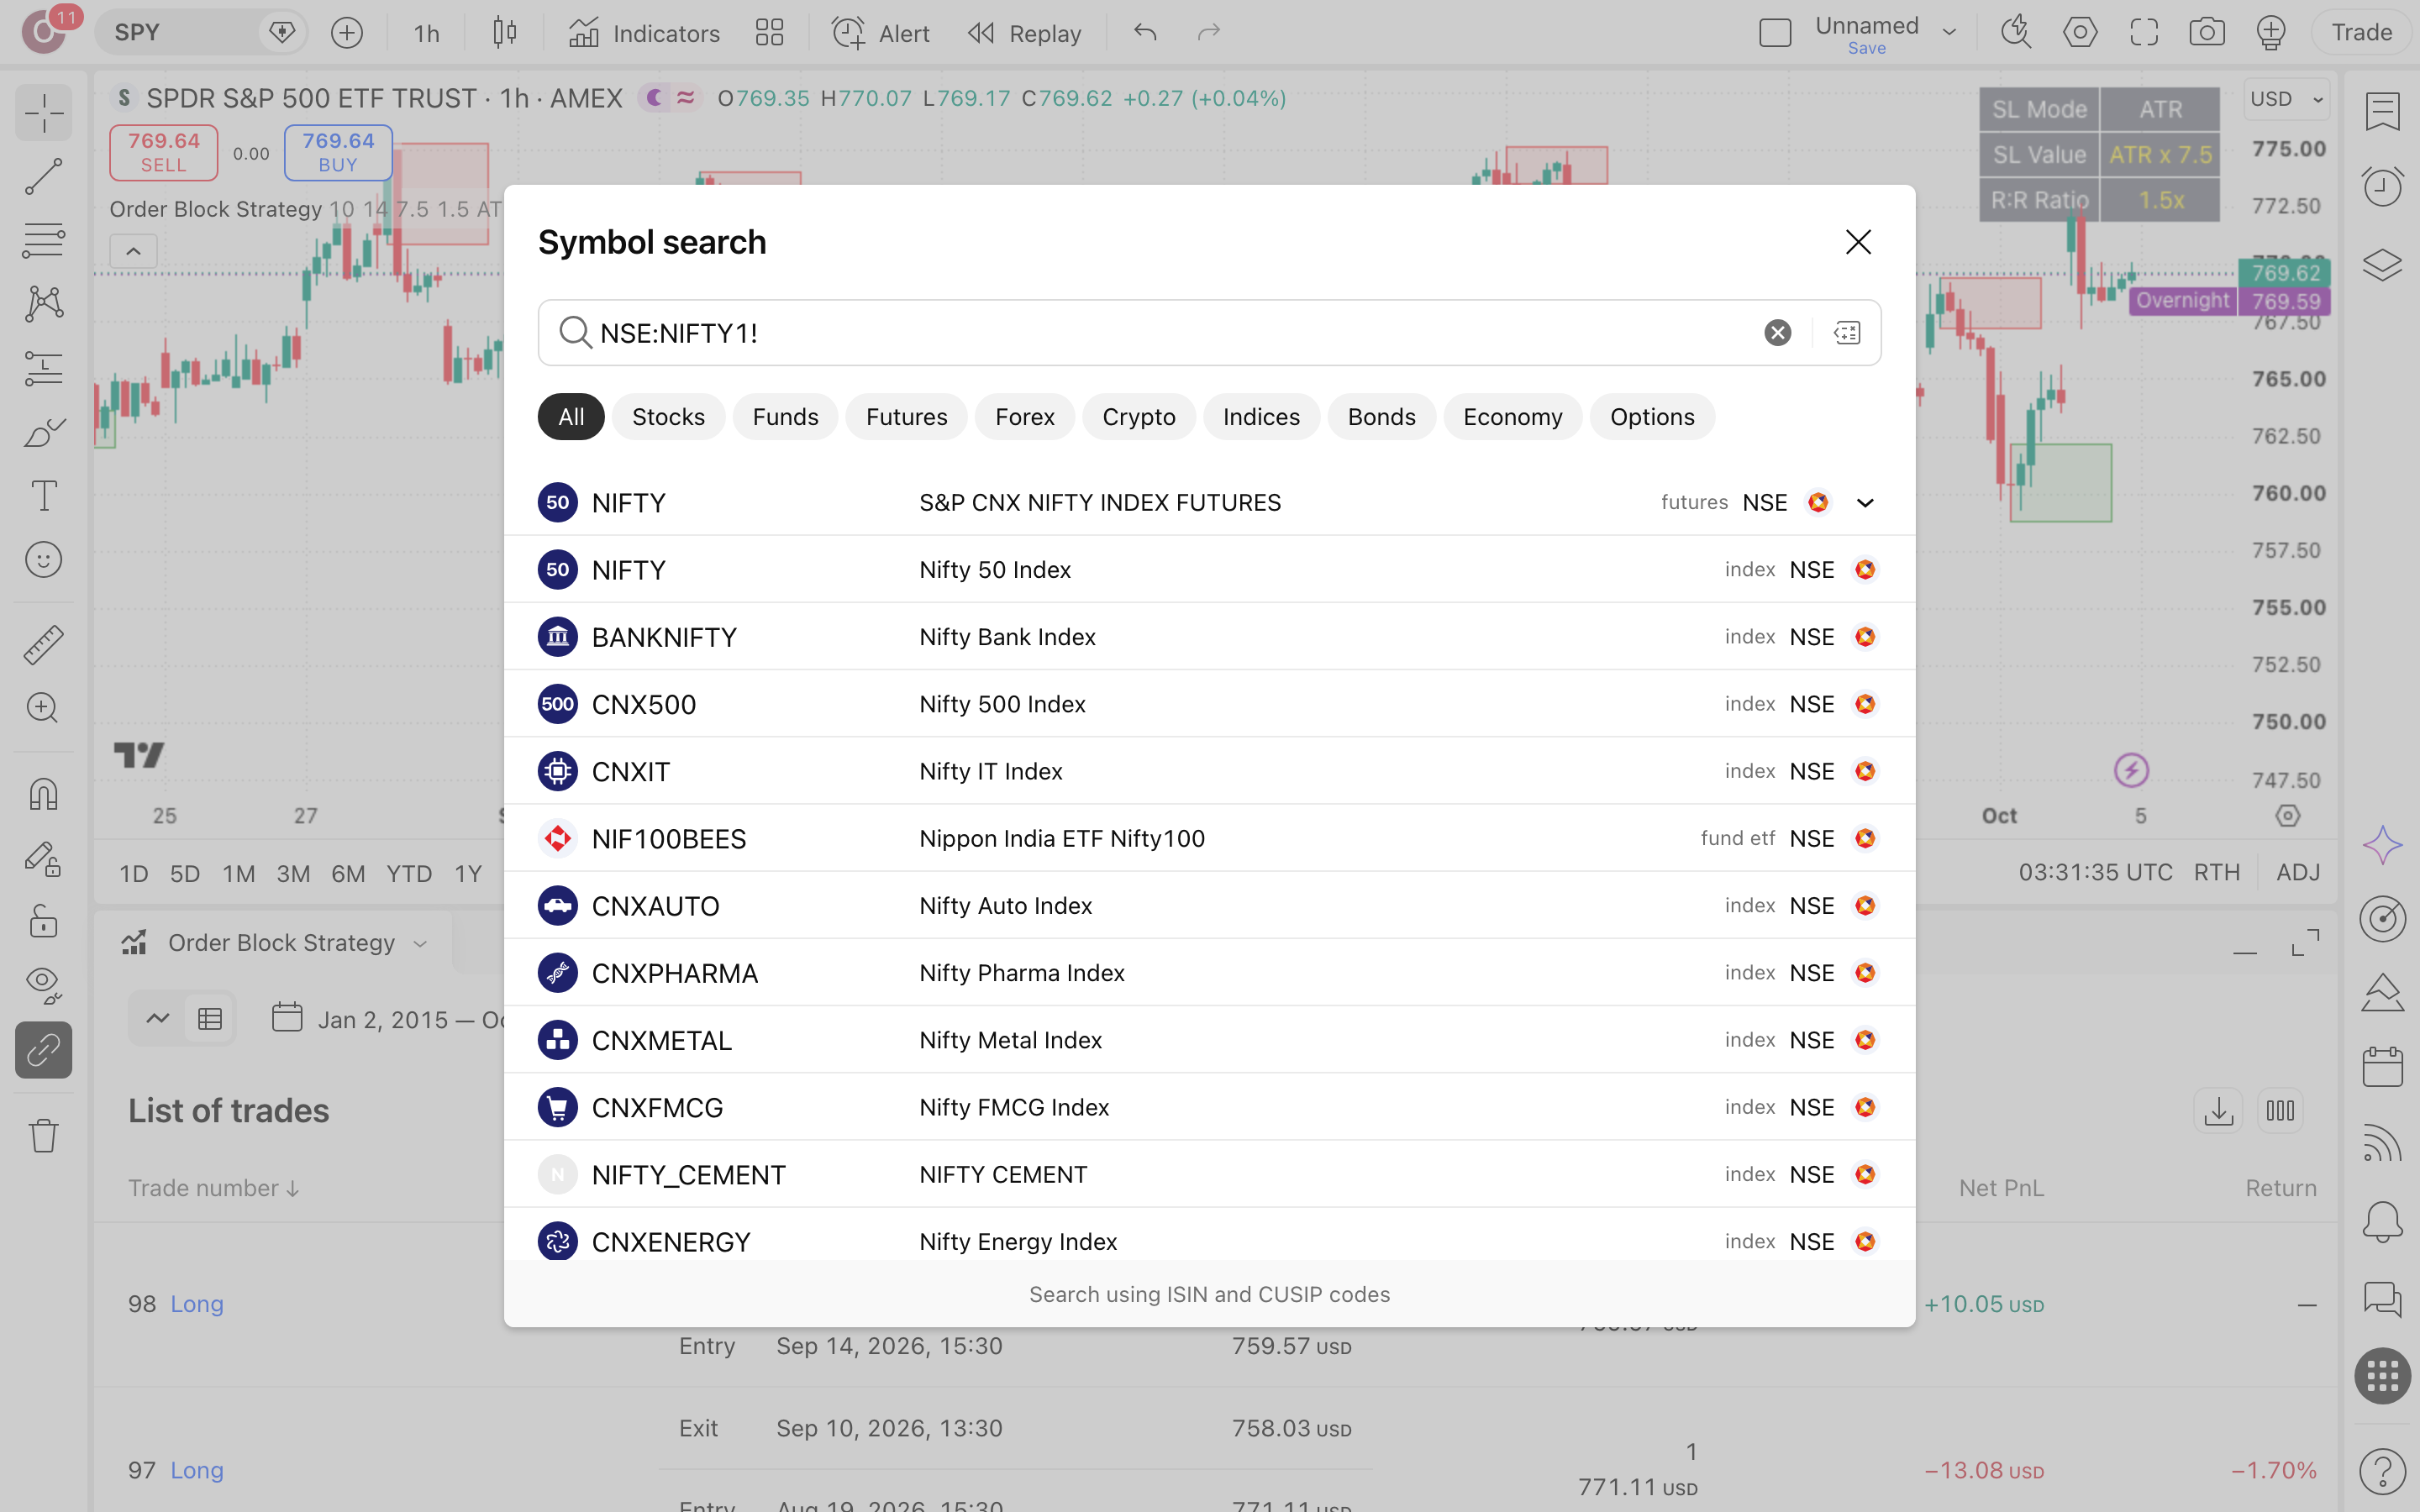Click the trash can remove drawings icon

coord(43,1135)
